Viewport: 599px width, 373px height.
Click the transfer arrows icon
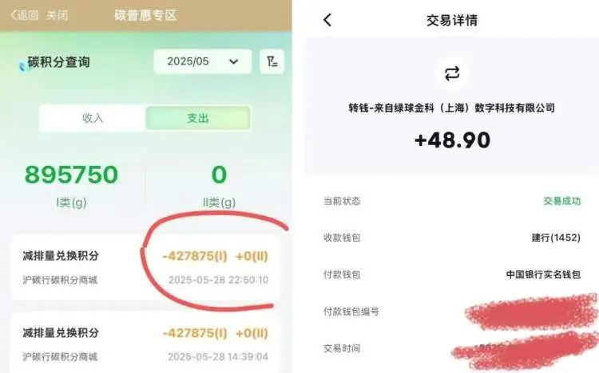click(x=452, y=73)
